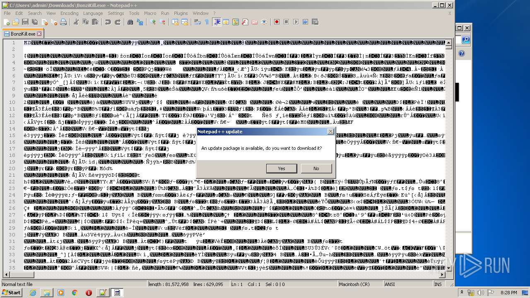
Task: Start macro recording with red record icon
Action: point(277,22)
